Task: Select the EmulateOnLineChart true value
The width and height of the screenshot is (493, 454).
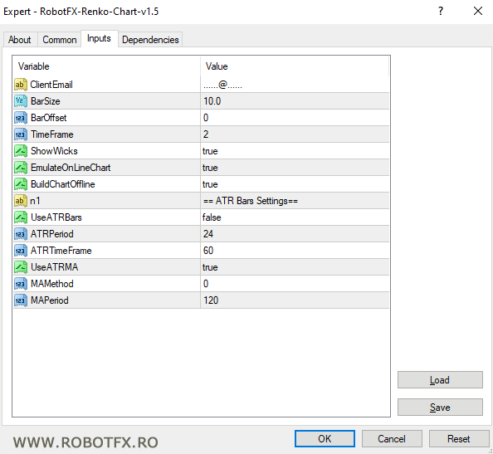Action: pyautogui.click(x=210, y=168)
